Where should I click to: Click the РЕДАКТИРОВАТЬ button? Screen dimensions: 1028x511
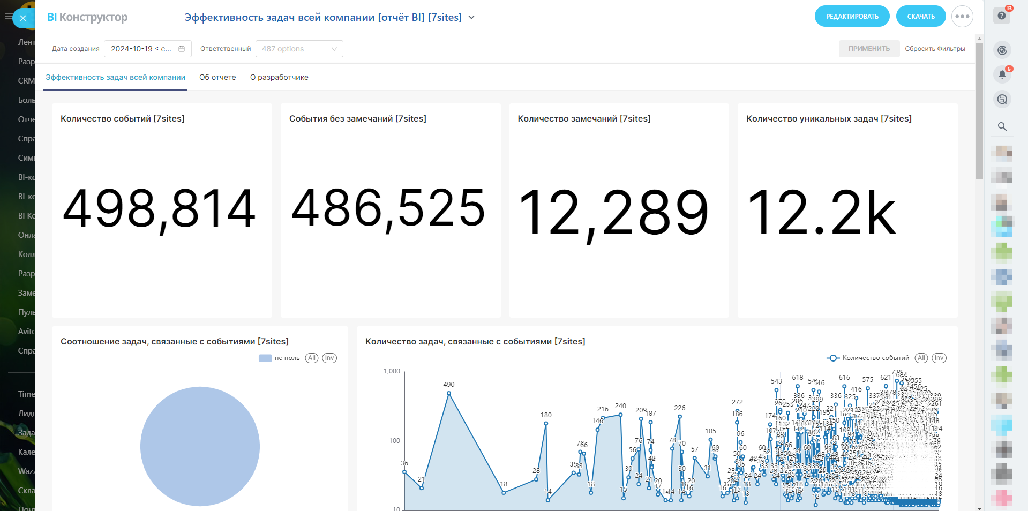point(852,17)
